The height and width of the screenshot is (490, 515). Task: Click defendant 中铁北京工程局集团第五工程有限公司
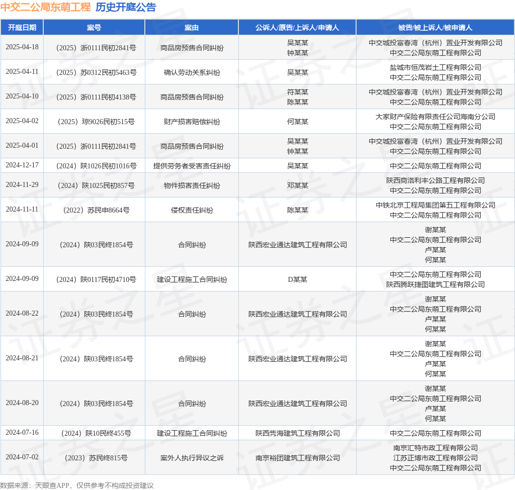coord(435,206)
